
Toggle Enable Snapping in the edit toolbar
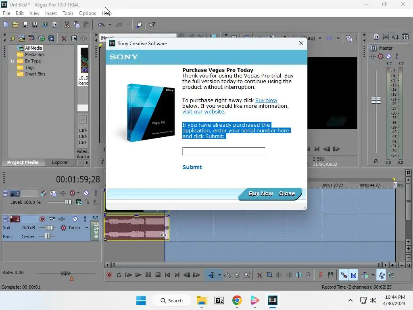click(x=344, y=275)
